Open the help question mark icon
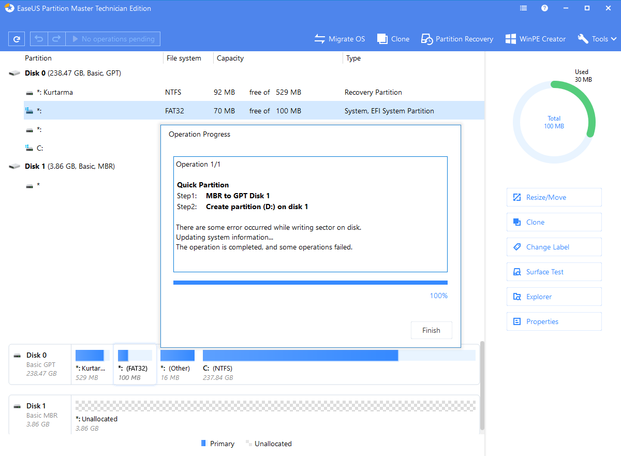This screenshot has height=456, width=621. pos(544,8)
